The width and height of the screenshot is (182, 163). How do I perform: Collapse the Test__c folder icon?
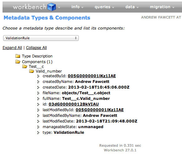coord(25,67)
